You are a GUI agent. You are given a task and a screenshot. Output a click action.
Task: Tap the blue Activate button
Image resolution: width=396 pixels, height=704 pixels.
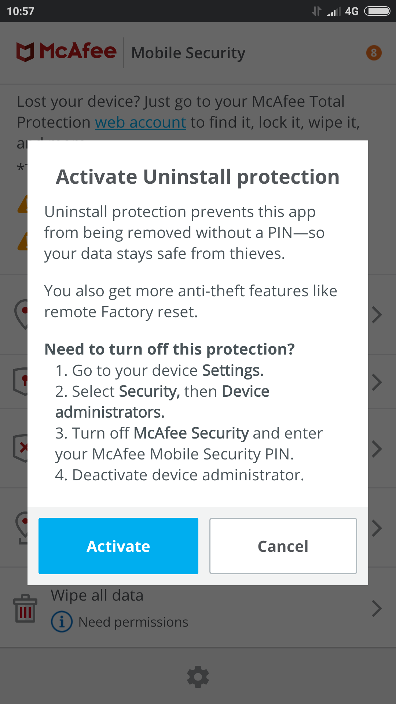[x=118, y=546]
